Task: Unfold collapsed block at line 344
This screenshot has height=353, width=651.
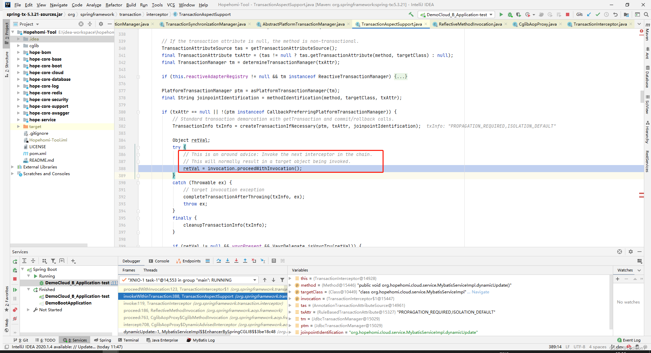Action: click(138, 77)
